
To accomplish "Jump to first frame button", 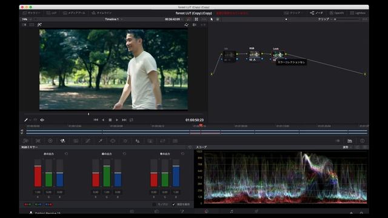I will point(96,120).
